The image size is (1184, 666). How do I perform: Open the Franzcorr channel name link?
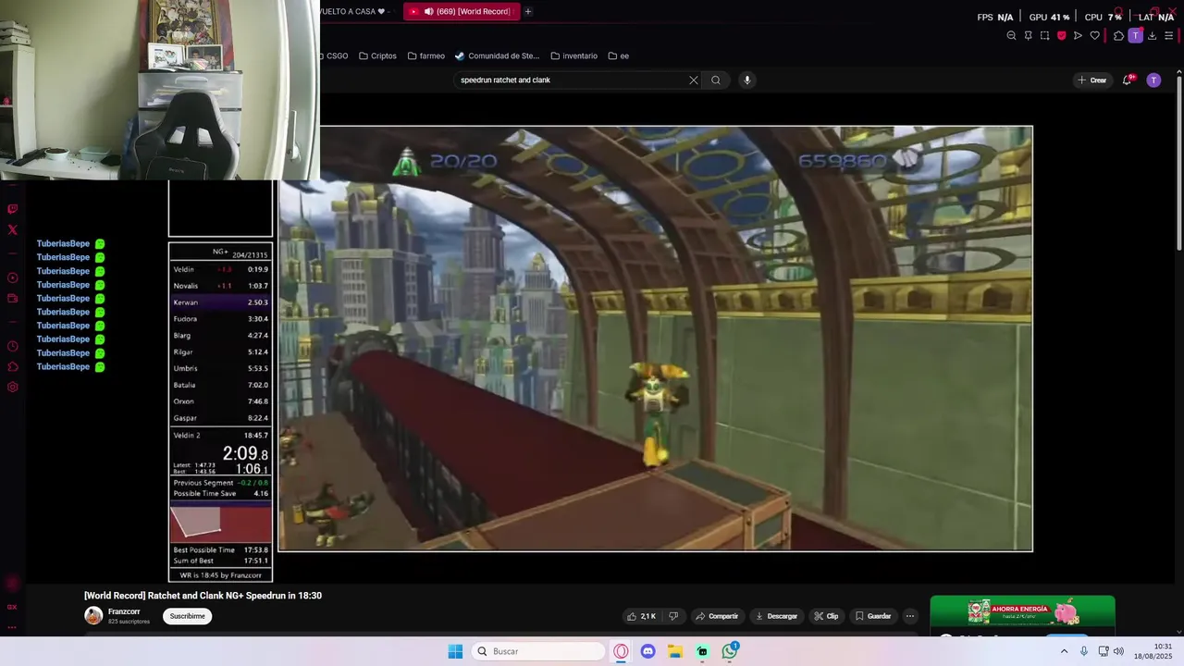pyautogui.click(x=124, y=611)
